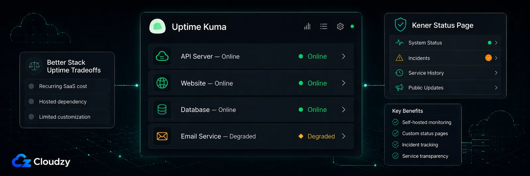This screenshot has height=176, width=530.
Task: Expand the Email Service row chevron
Action: [344, 136]
